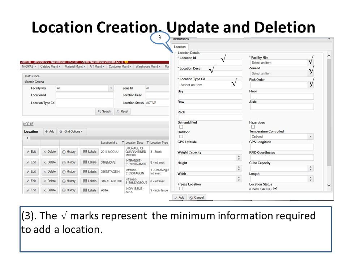The width and height of the screenshot is (347, 260).
Task: Click the GPS Latitude field
Action: tap(210, 147)
